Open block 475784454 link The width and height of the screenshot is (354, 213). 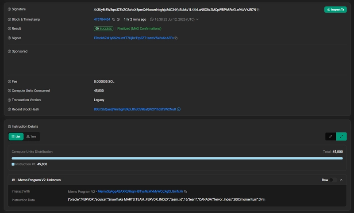(102, 19)
